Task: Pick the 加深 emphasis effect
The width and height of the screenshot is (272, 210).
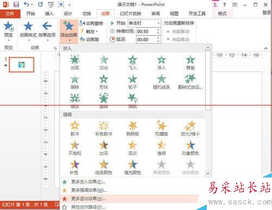Action: (x=103, y=148)
